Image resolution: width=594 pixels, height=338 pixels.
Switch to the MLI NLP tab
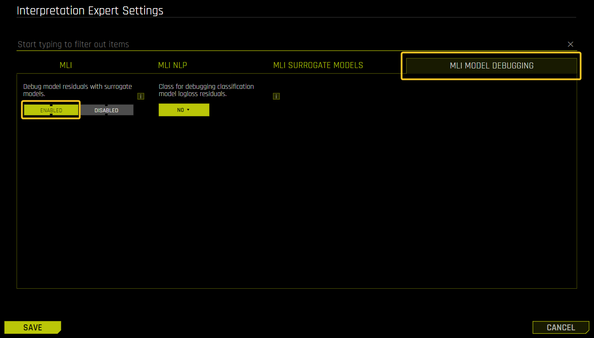coord(173,65)
